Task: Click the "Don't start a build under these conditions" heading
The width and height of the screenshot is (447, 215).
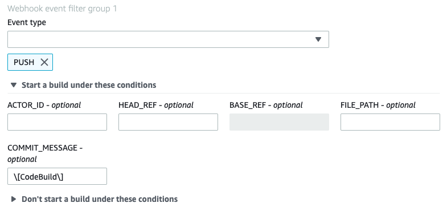Action: tap(100, 199)
